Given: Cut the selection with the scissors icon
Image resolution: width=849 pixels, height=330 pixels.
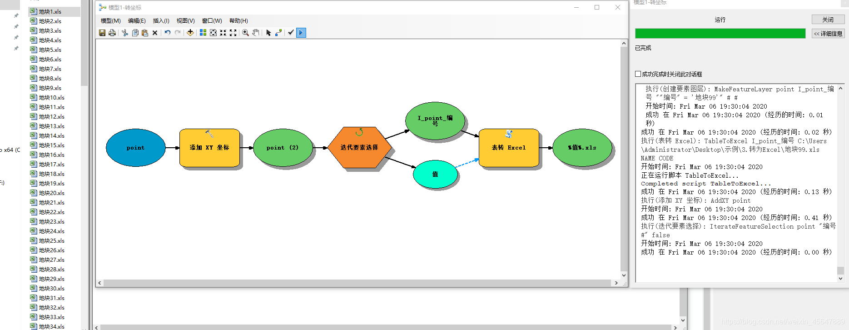Looking at the screenshot, I should click(x=125, y=33).
